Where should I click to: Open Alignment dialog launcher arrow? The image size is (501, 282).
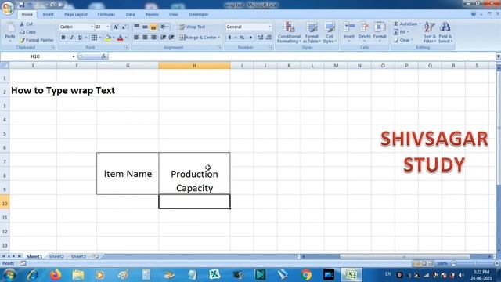220,47
